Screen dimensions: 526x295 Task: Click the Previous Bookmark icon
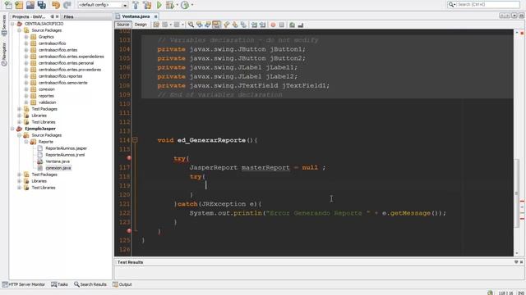point(227,25)
